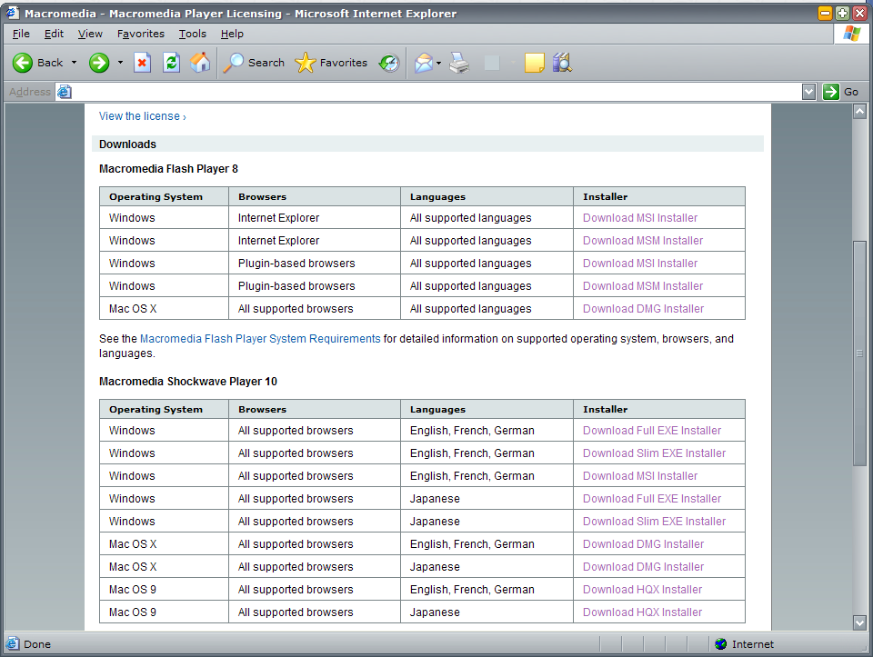Click the green Forward arrow
This screenshot has height=657, width=873.
pyautogui.click(x=99, y=63)
